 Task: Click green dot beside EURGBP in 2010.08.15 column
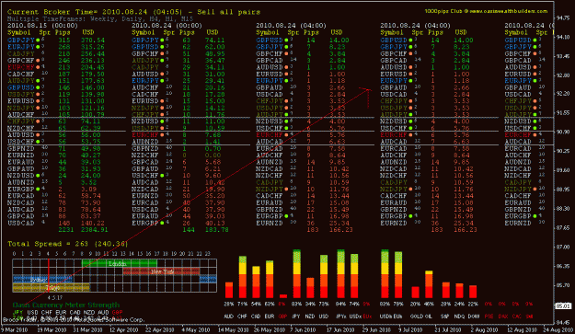[38, 190]
